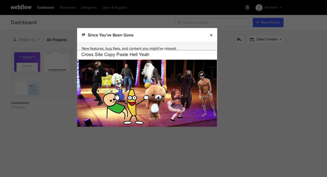Open the Components folder label
Viewport: 327px width, 177px height.
click(x=20, y=103)
